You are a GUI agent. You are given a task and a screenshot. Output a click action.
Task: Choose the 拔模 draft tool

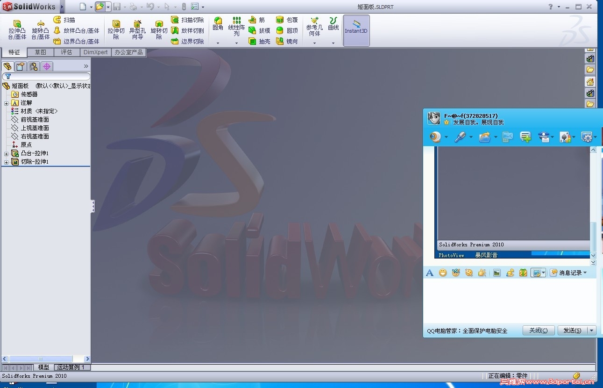(259, 30)
